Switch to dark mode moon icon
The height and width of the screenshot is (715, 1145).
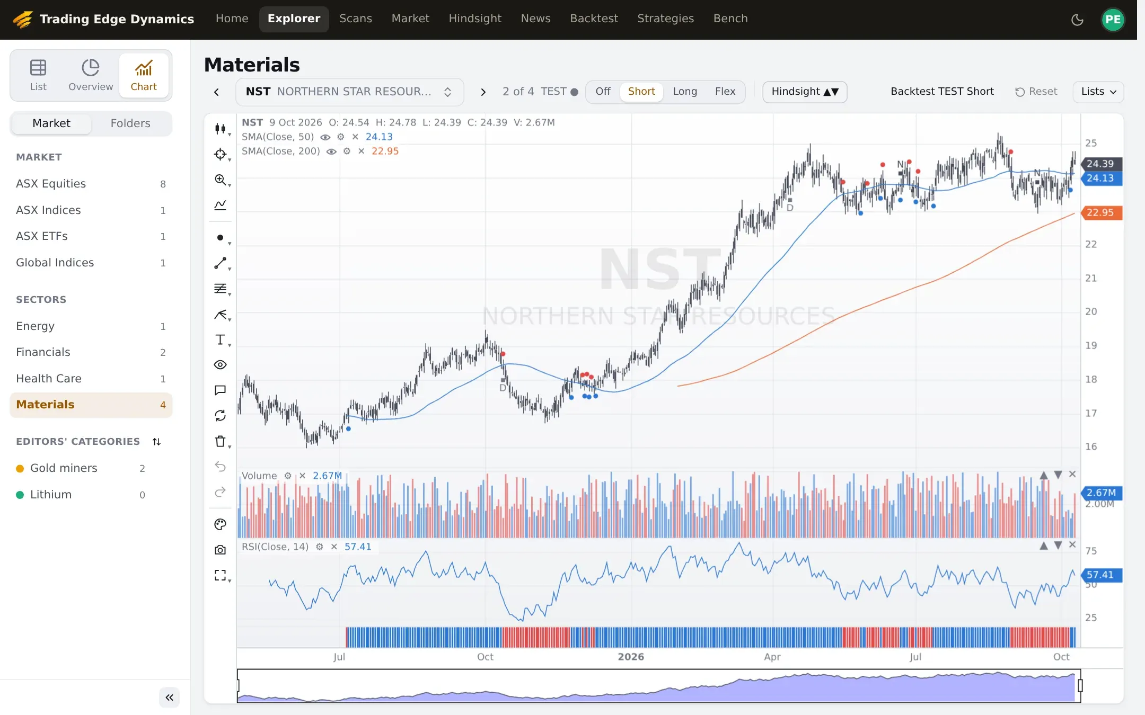point(1077,20)
